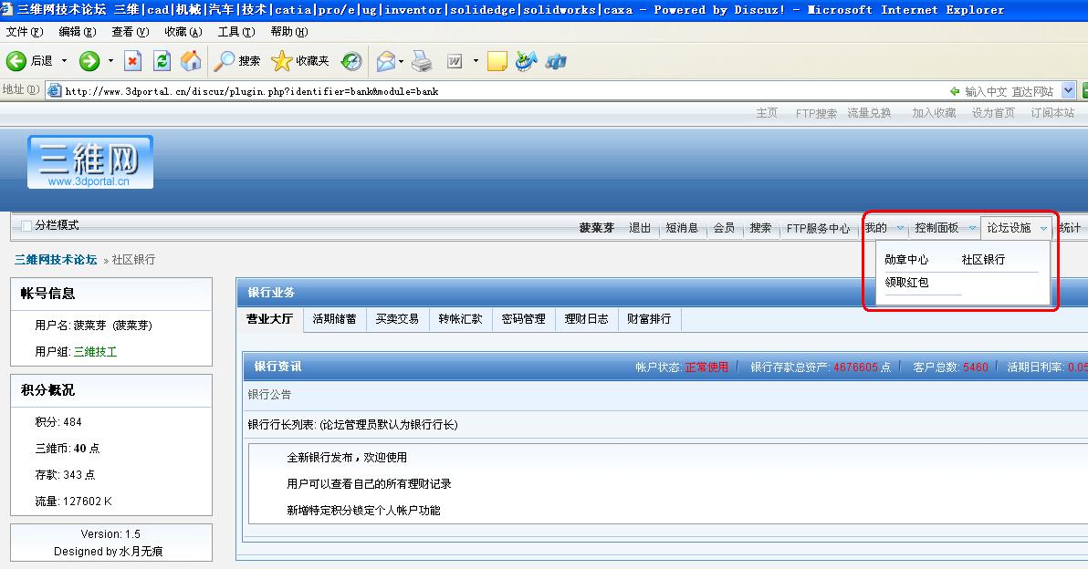Open the 工具(T) menu

235,32
